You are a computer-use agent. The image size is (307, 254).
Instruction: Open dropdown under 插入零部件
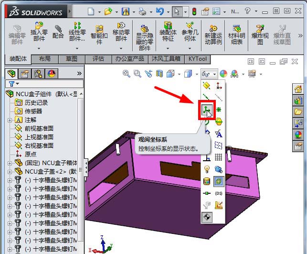click(39, 48)
